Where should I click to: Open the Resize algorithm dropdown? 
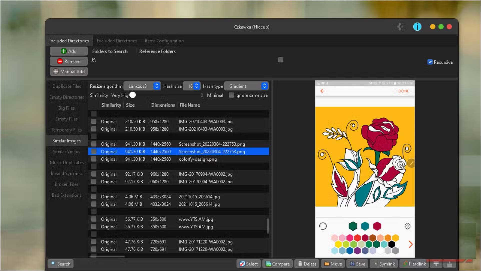click(142, 86)
